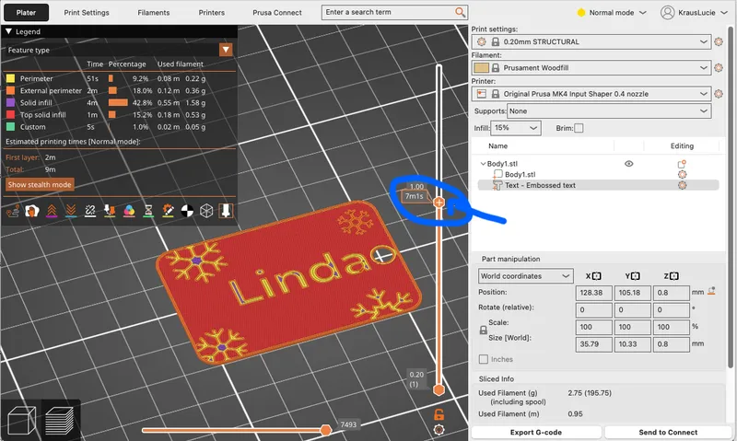Enable the Brim checkbox

[579, 128]
